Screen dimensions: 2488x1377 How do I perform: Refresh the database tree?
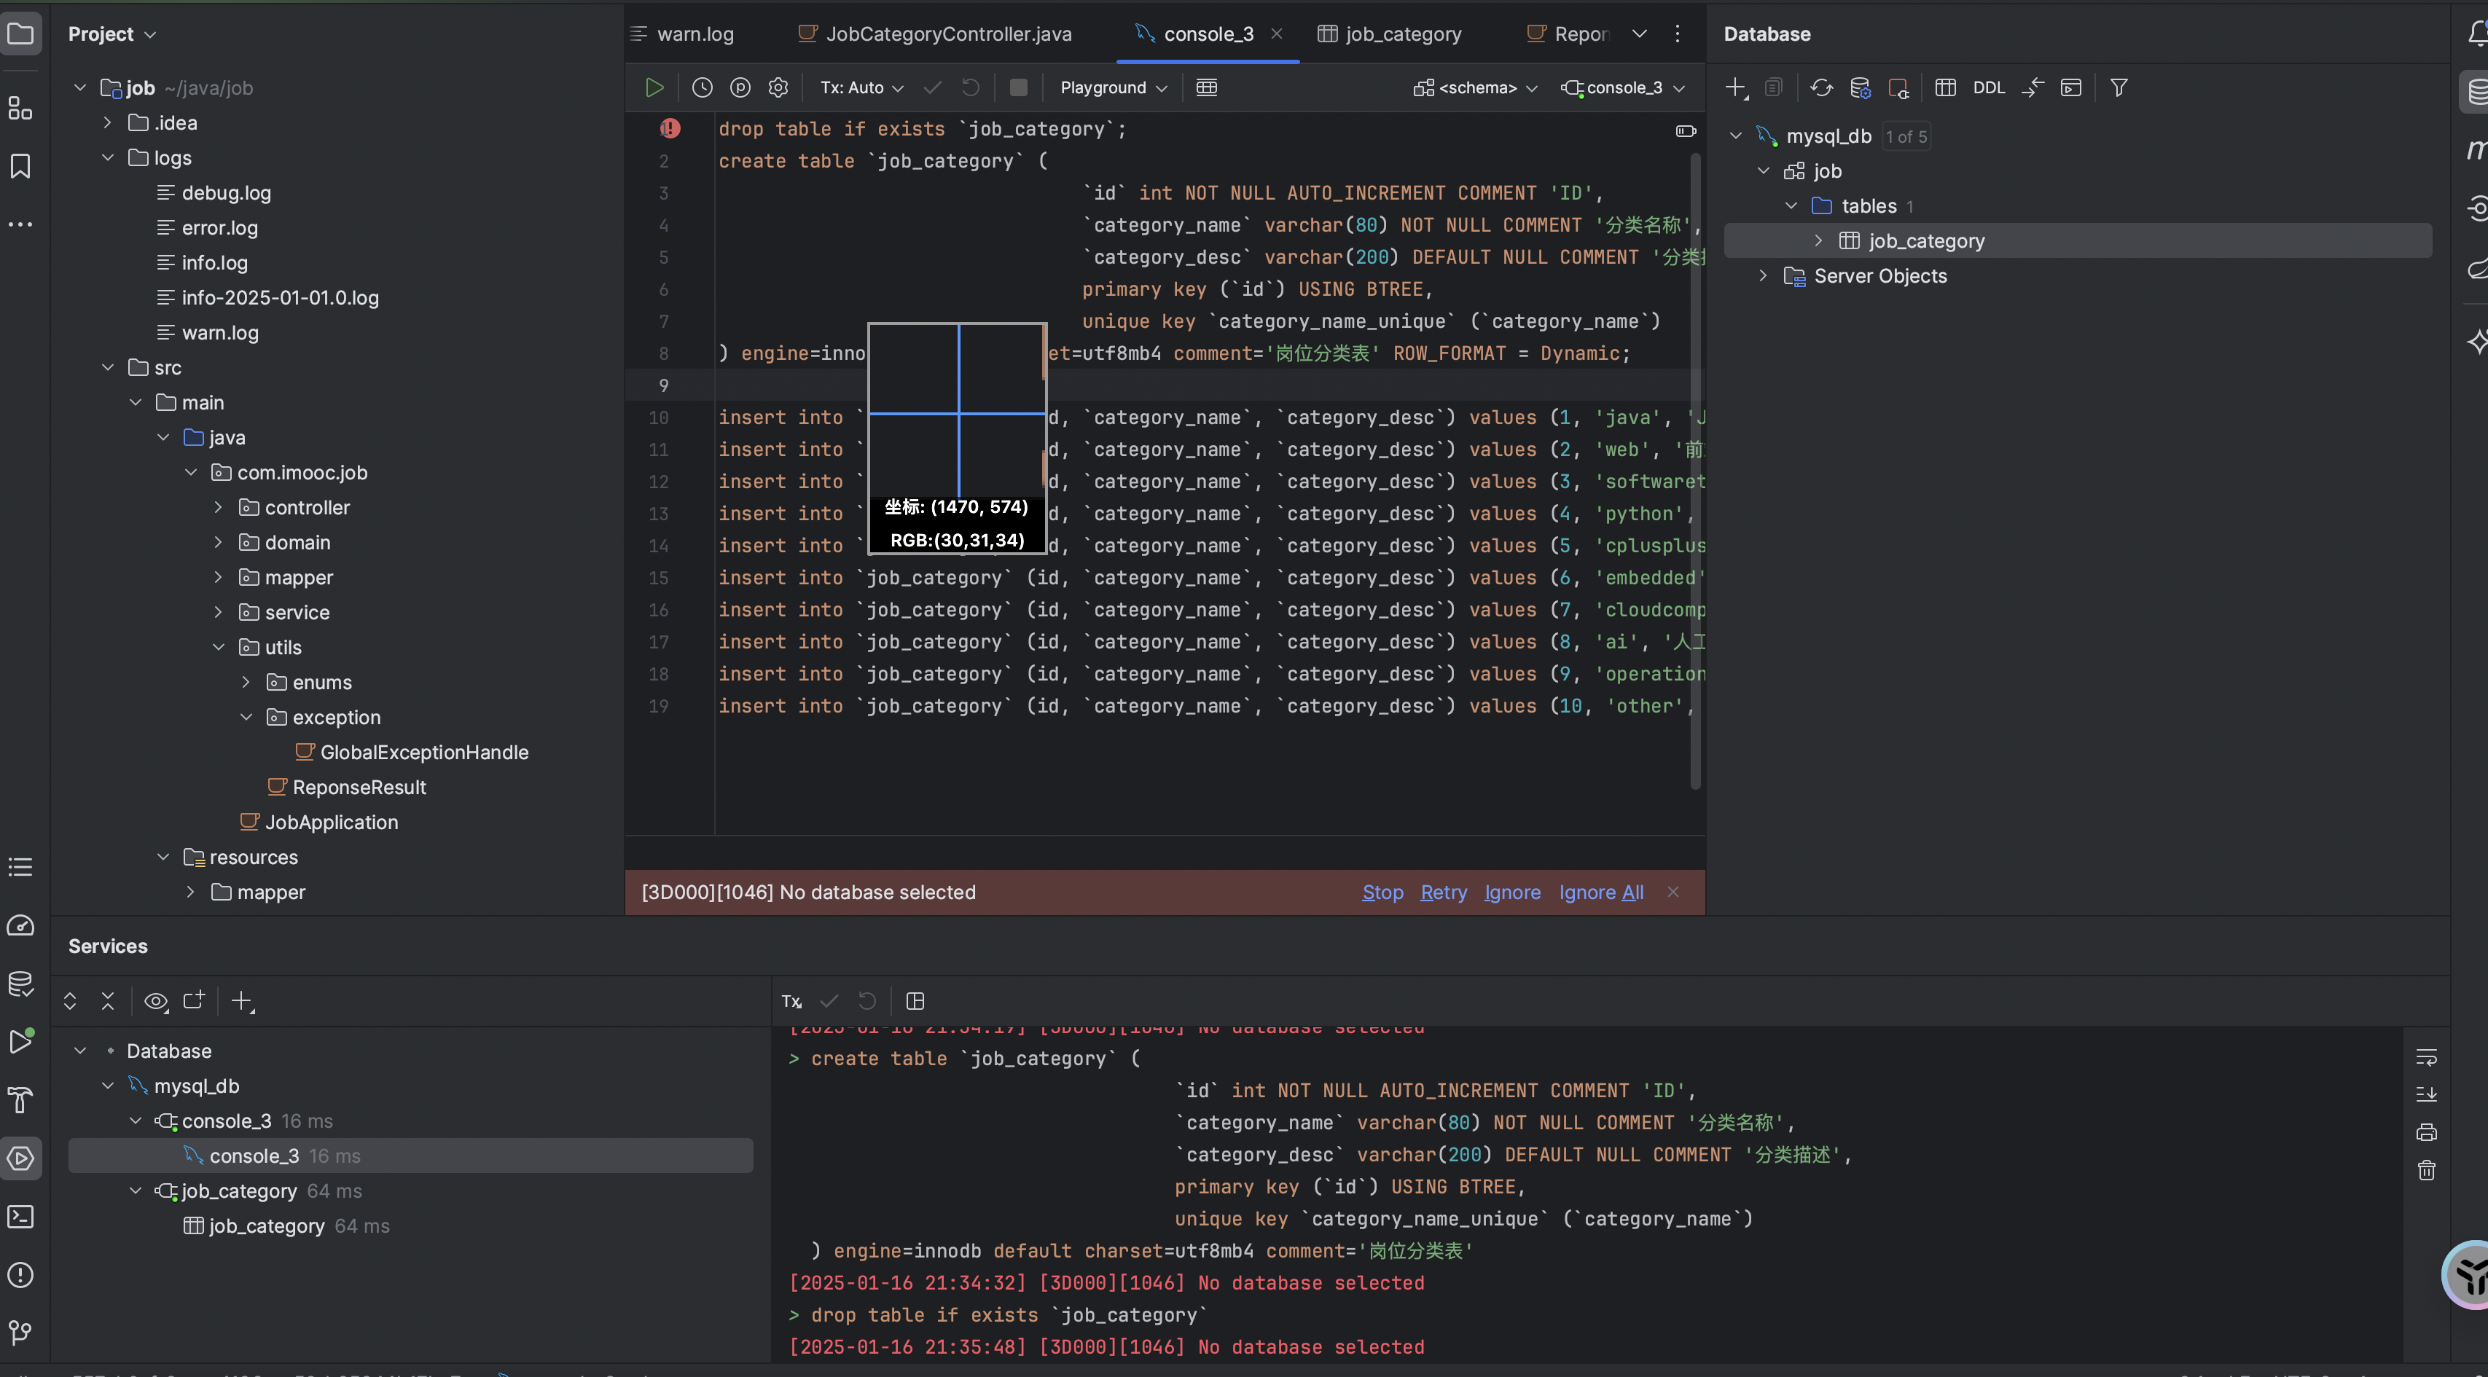click(x=1822, y=88)
